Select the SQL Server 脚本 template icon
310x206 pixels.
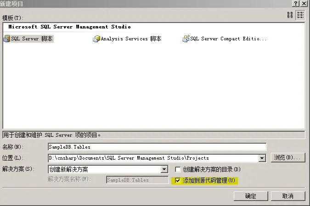pos(6,39)
